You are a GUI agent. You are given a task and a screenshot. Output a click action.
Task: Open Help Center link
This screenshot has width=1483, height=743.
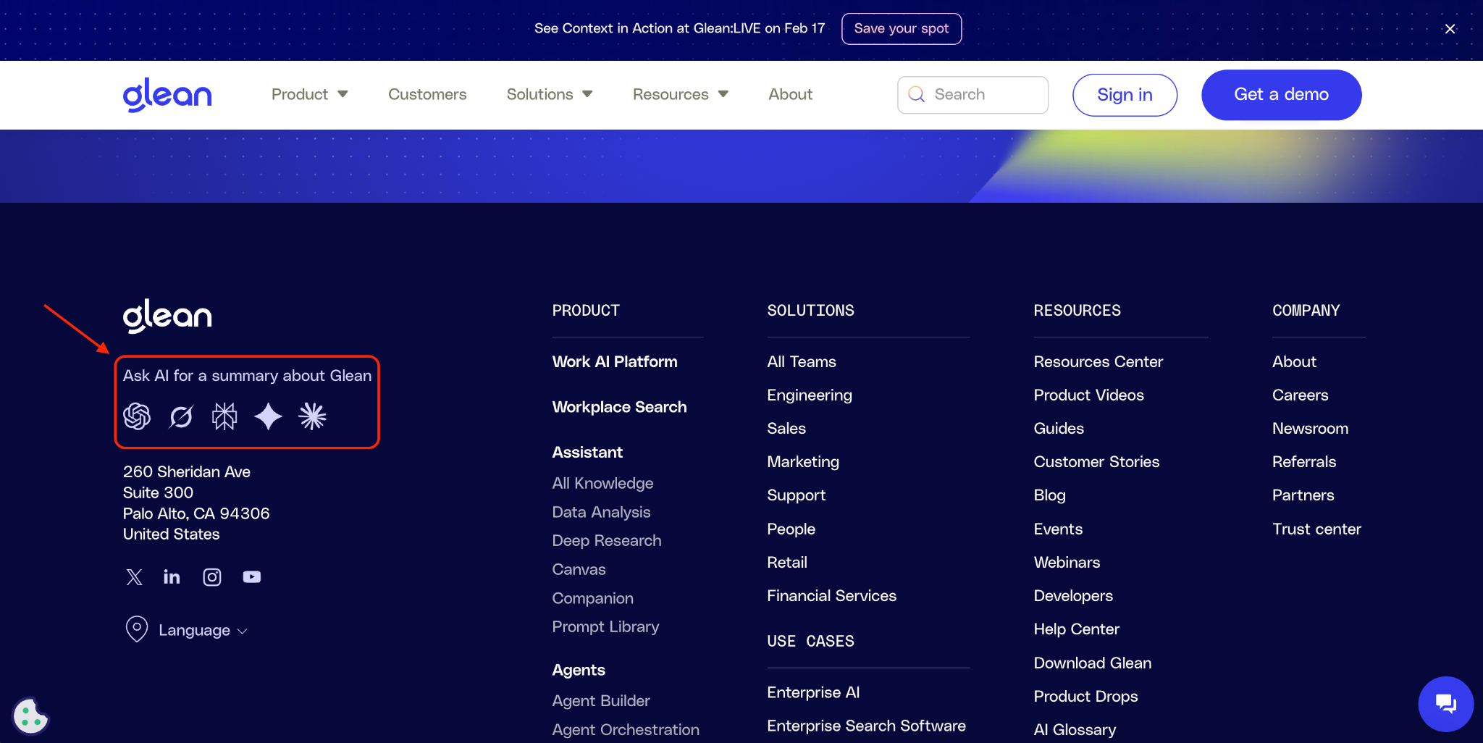point(1077,629)
